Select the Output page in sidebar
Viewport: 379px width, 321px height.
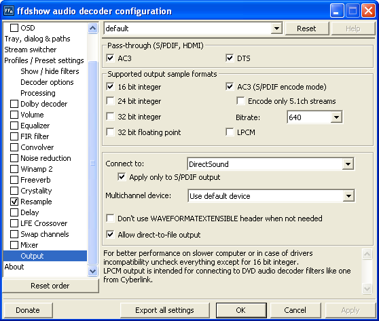point(46,256)
